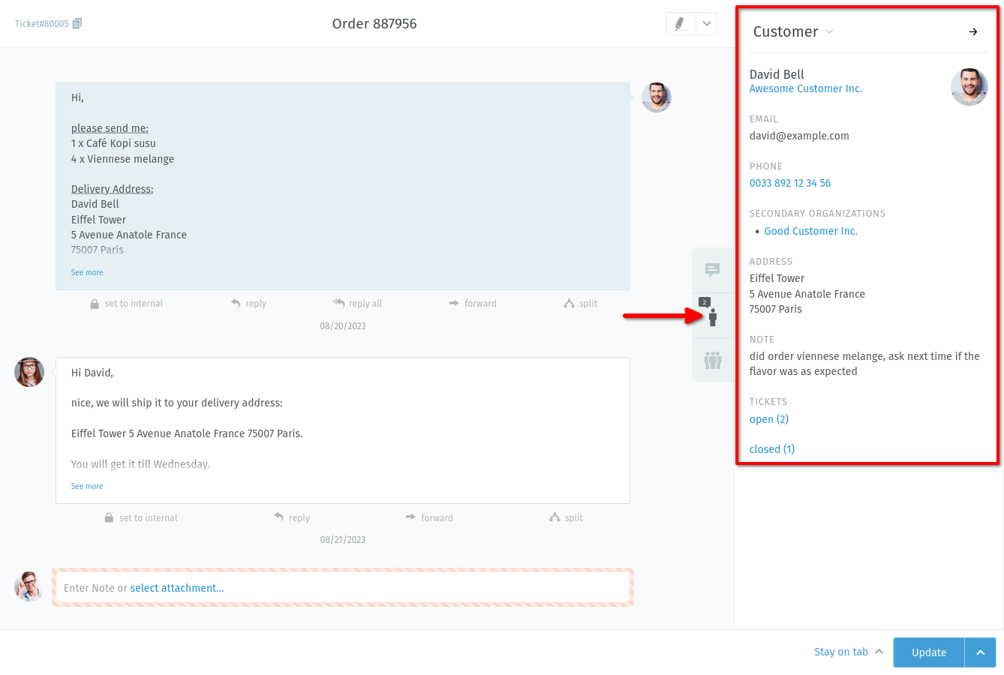Toggle "set to internal" on the second message
The width and height of the screenshot is (1004, 675).
(x=140, y=517)
